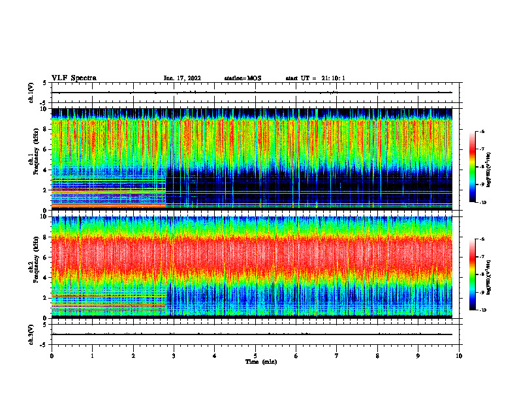Click the ch.2 "Frequency (kHz)" axis label
The width and height of the screenshot is (517, 399).
[36, 259]
